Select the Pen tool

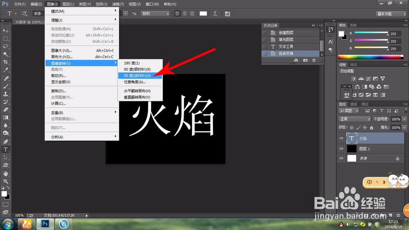pyautogui.click(x=5, y=142)
